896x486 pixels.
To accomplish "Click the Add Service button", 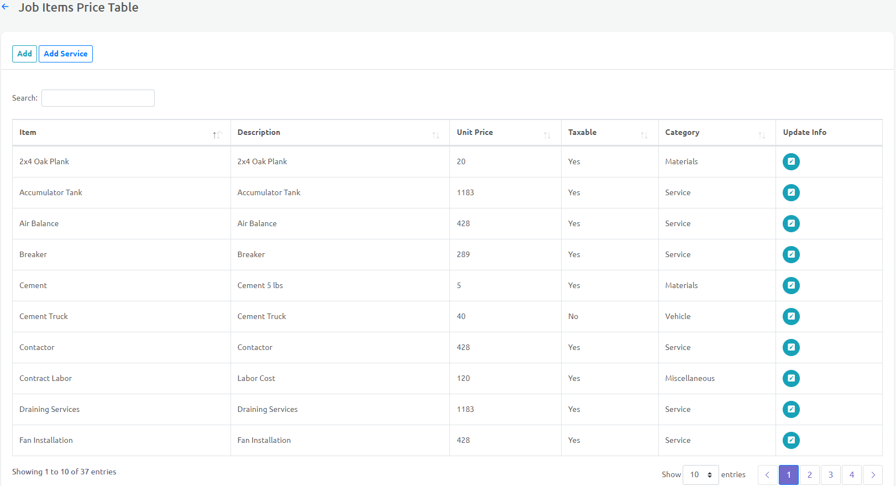I will pos(66,54).
